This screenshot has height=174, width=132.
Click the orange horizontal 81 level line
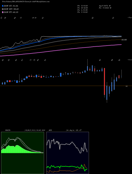(x=66, y=86)
